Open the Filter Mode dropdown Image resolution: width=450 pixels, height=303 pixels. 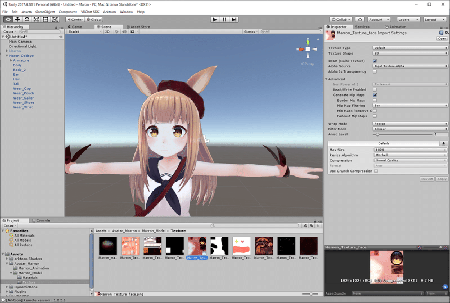pos(410,129)
